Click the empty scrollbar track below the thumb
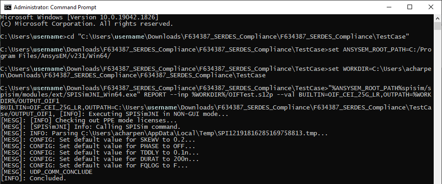The height and width of the screenshot is (184, 442). pyautogui.click(x=437, y=107)
